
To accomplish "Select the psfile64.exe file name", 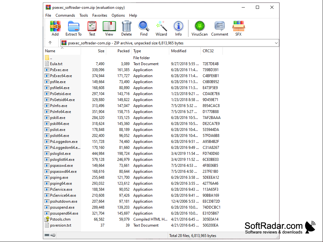I will (x=60, y=88).
